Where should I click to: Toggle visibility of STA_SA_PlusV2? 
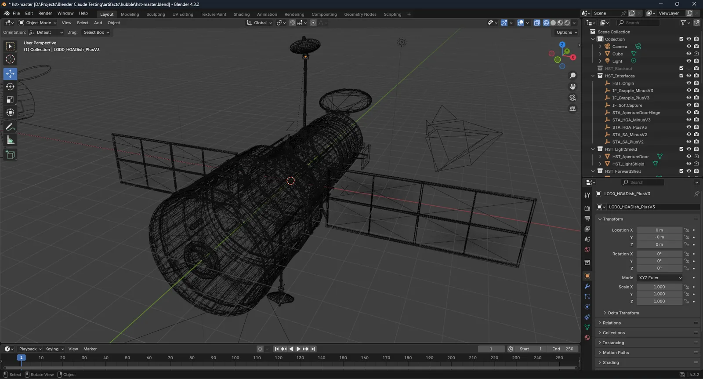(689, 142)
